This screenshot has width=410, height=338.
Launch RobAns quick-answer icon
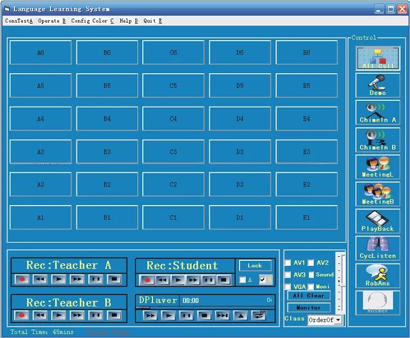(x=378, y=275)
